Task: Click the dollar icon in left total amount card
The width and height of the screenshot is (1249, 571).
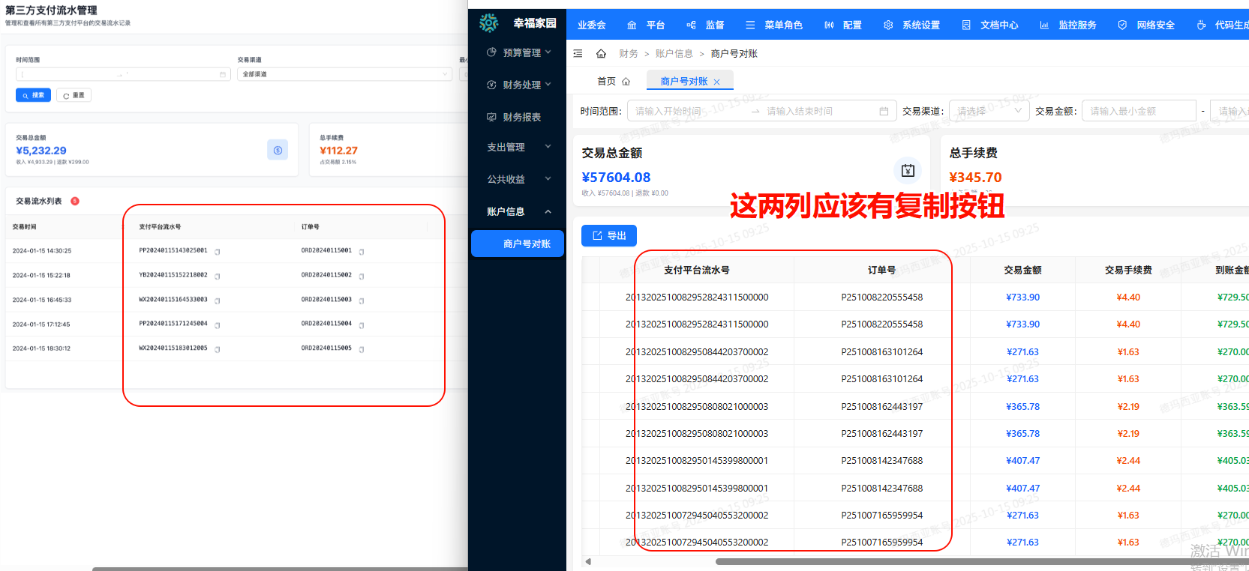Action: click(278, 150)
